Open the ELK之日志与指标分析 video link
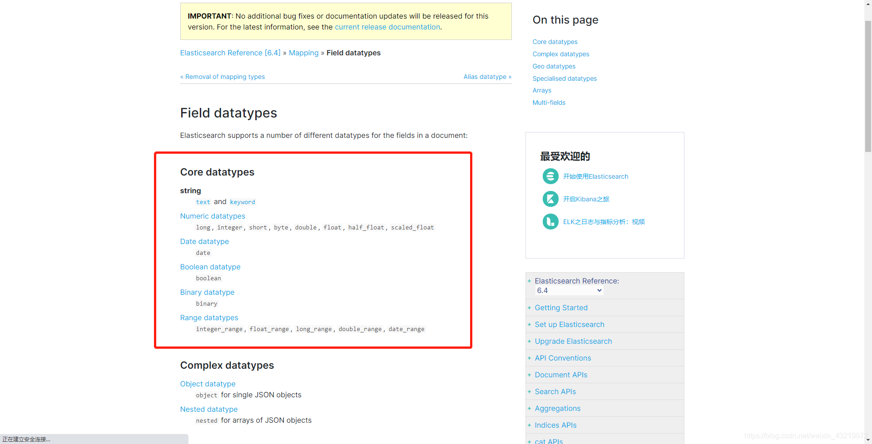Image resolution: width=872 pixels, height=444 pixels. [x=604, y=222]
